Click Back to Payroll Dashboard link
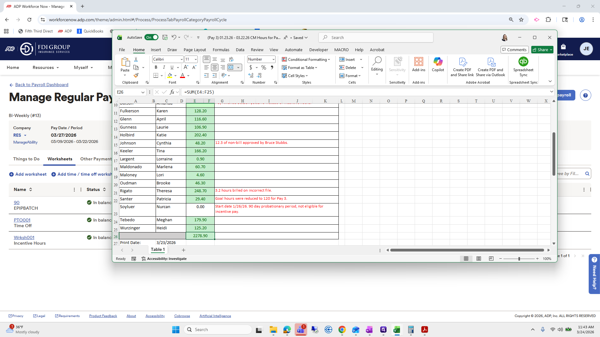The height and width of the screenshot is (337, 600). (42, 85)
